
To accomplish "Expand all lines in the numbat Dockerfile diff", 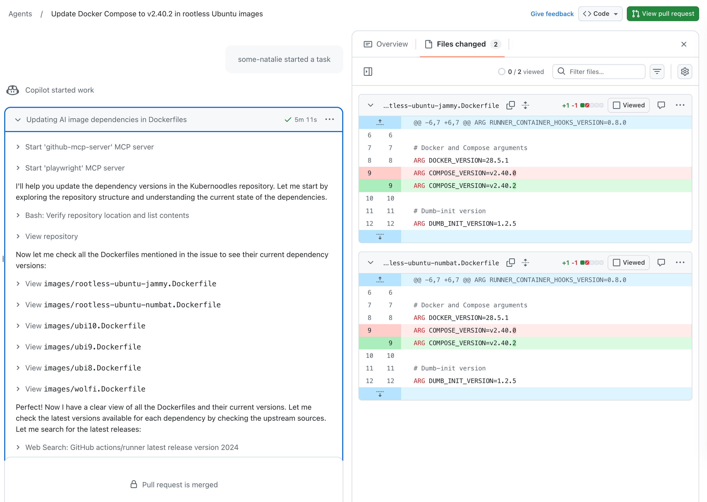I will click(525, 263).
